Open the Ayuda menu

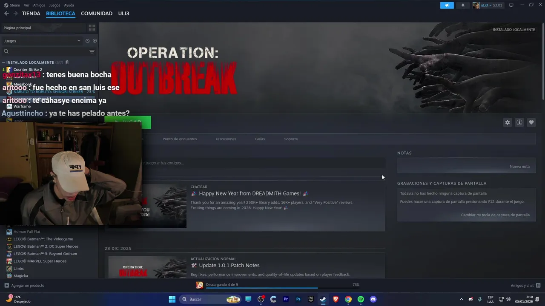point(69,5)
